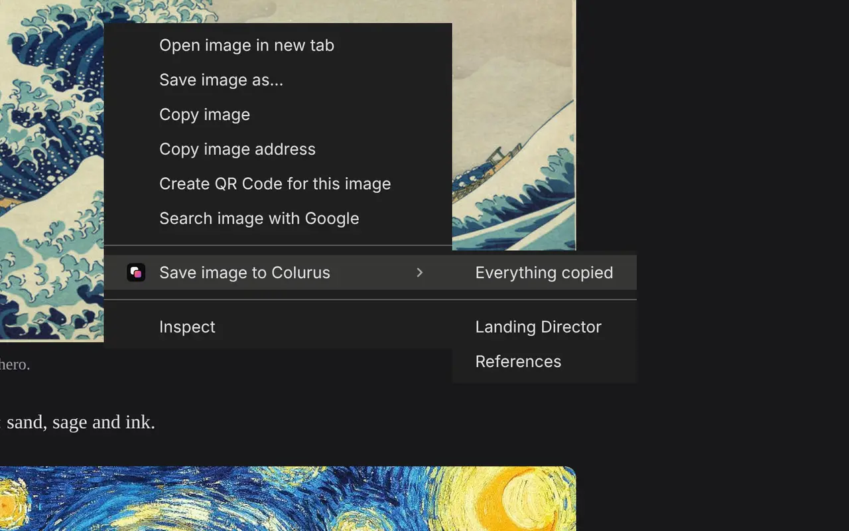Screen dimensions: 849x531
Task: Select Everything copied collection
Action: point(545,272)
